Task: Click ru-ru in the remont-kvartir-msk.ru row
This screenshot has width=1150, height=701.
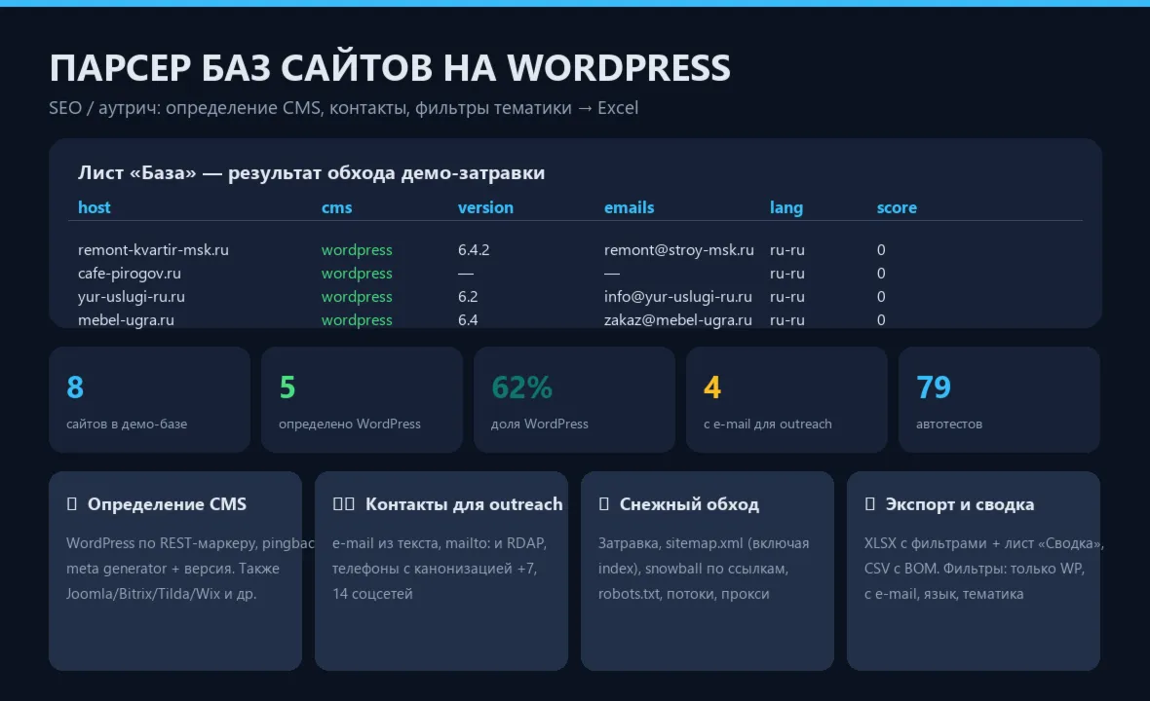Action: coord(786,250)
